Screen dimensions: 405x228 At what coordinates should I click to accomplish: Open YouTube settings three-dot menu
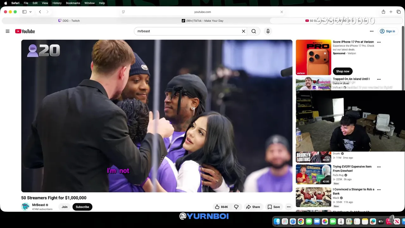point(372,31)
